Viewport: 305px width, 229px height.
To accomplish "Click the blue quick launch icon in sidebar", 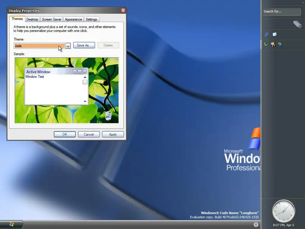I will coord(267,35).
